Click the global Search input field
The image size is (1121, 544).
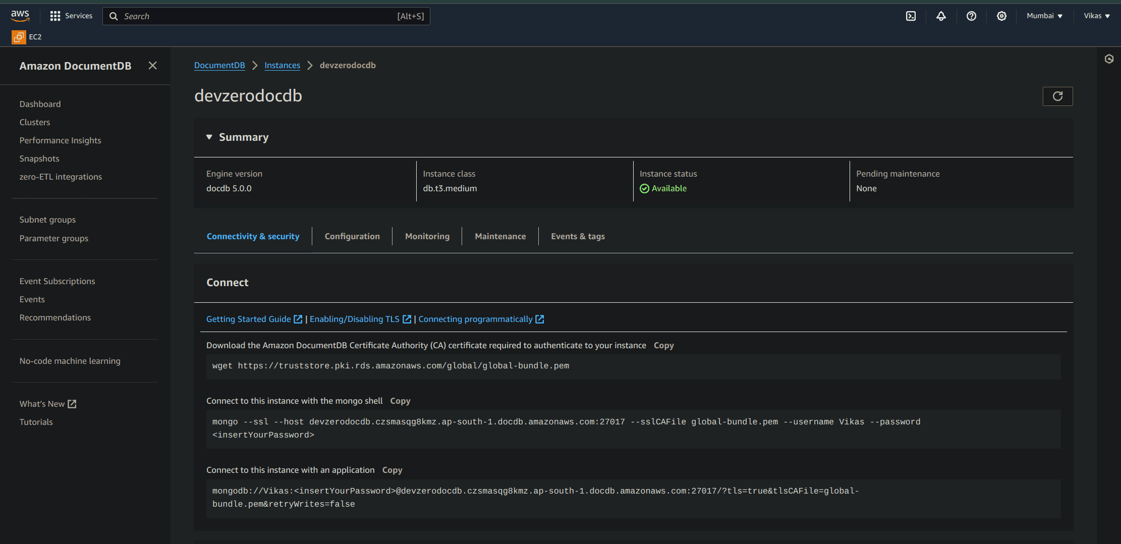pyautogui.click(x=266, y=16)
